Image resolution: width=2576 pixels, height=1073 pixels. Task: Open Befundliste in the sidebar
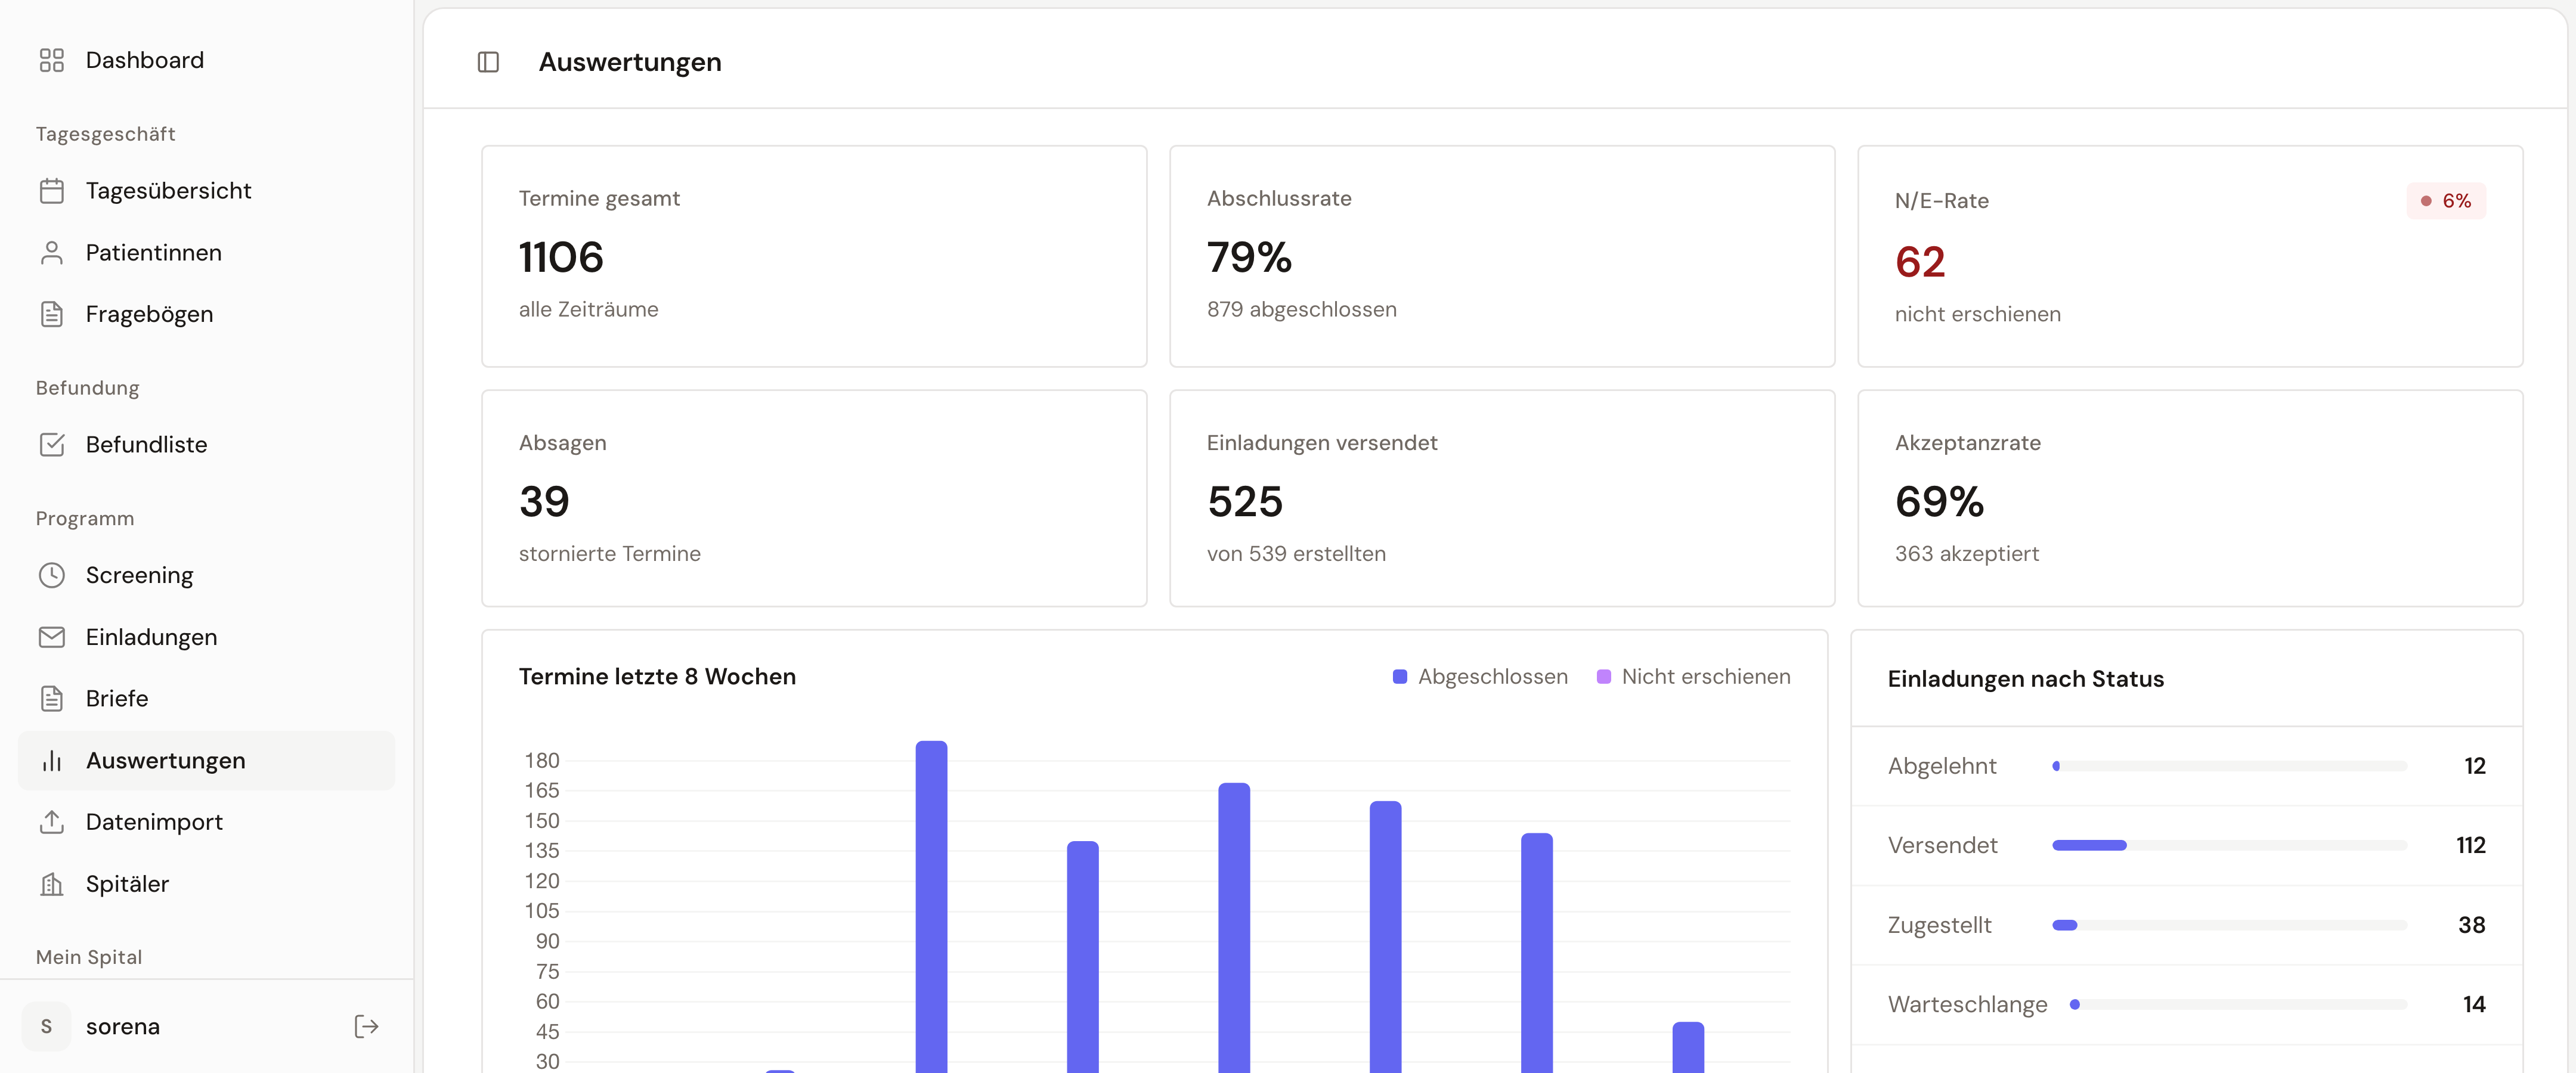(x=206, y=444)
